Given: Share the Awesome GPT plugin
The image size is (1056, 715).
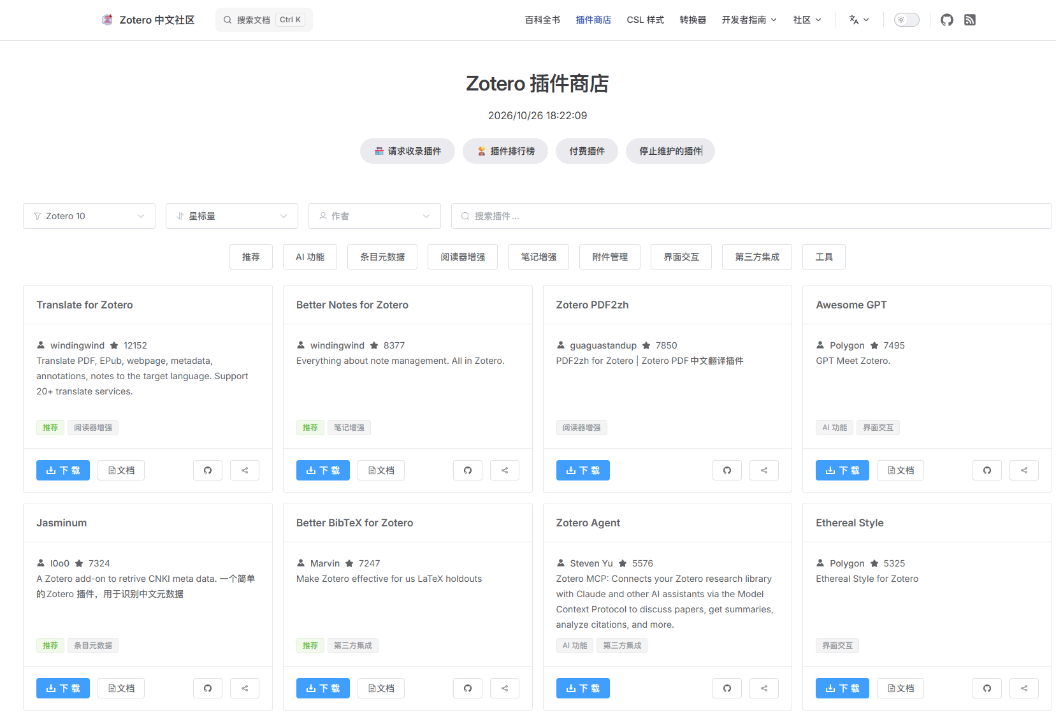Looking at the screenshot, I should tap(1024, 470).
